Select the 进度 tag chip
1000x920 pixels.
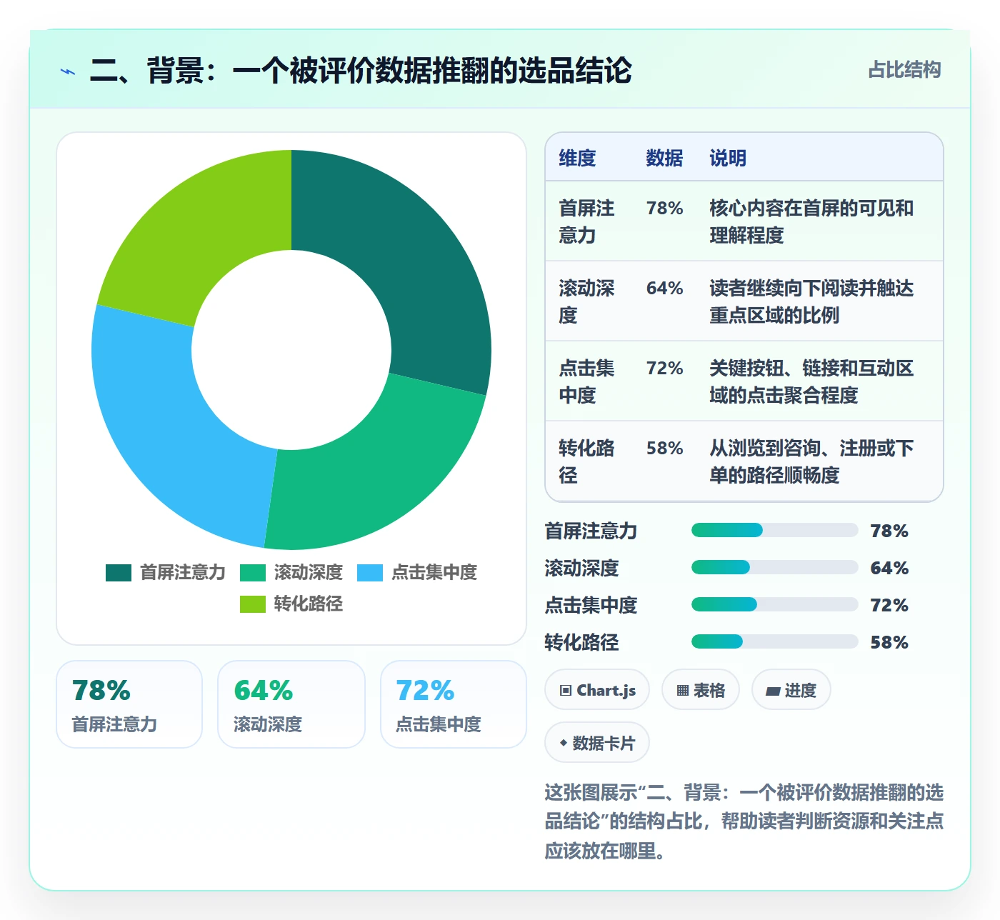pyautogui.click(x=791, y=690)
